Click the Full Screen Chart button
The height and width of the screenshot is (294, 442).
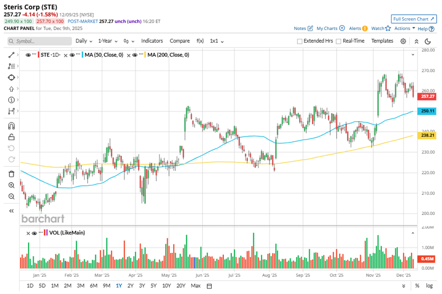[x=414, y=19]
